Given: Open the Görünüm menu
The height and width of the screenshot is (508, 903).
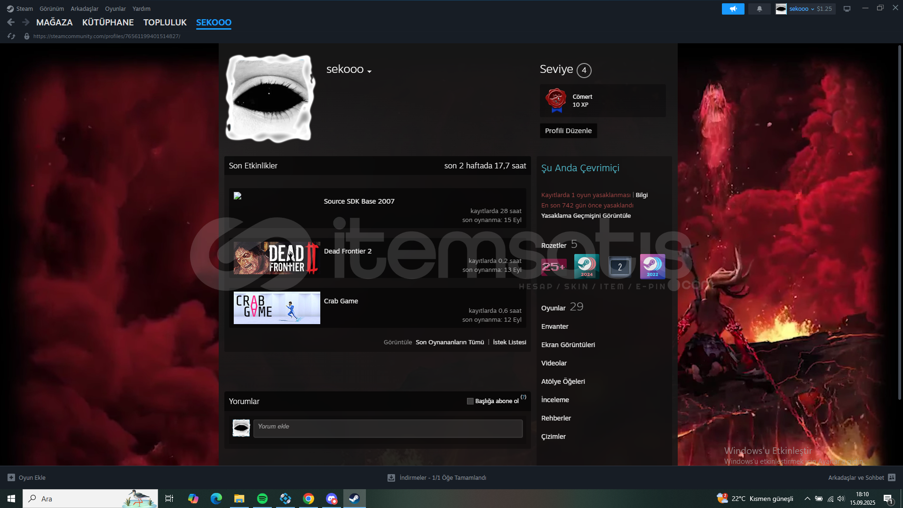Looking at the screenshot, I should click(x=52, y=8).
